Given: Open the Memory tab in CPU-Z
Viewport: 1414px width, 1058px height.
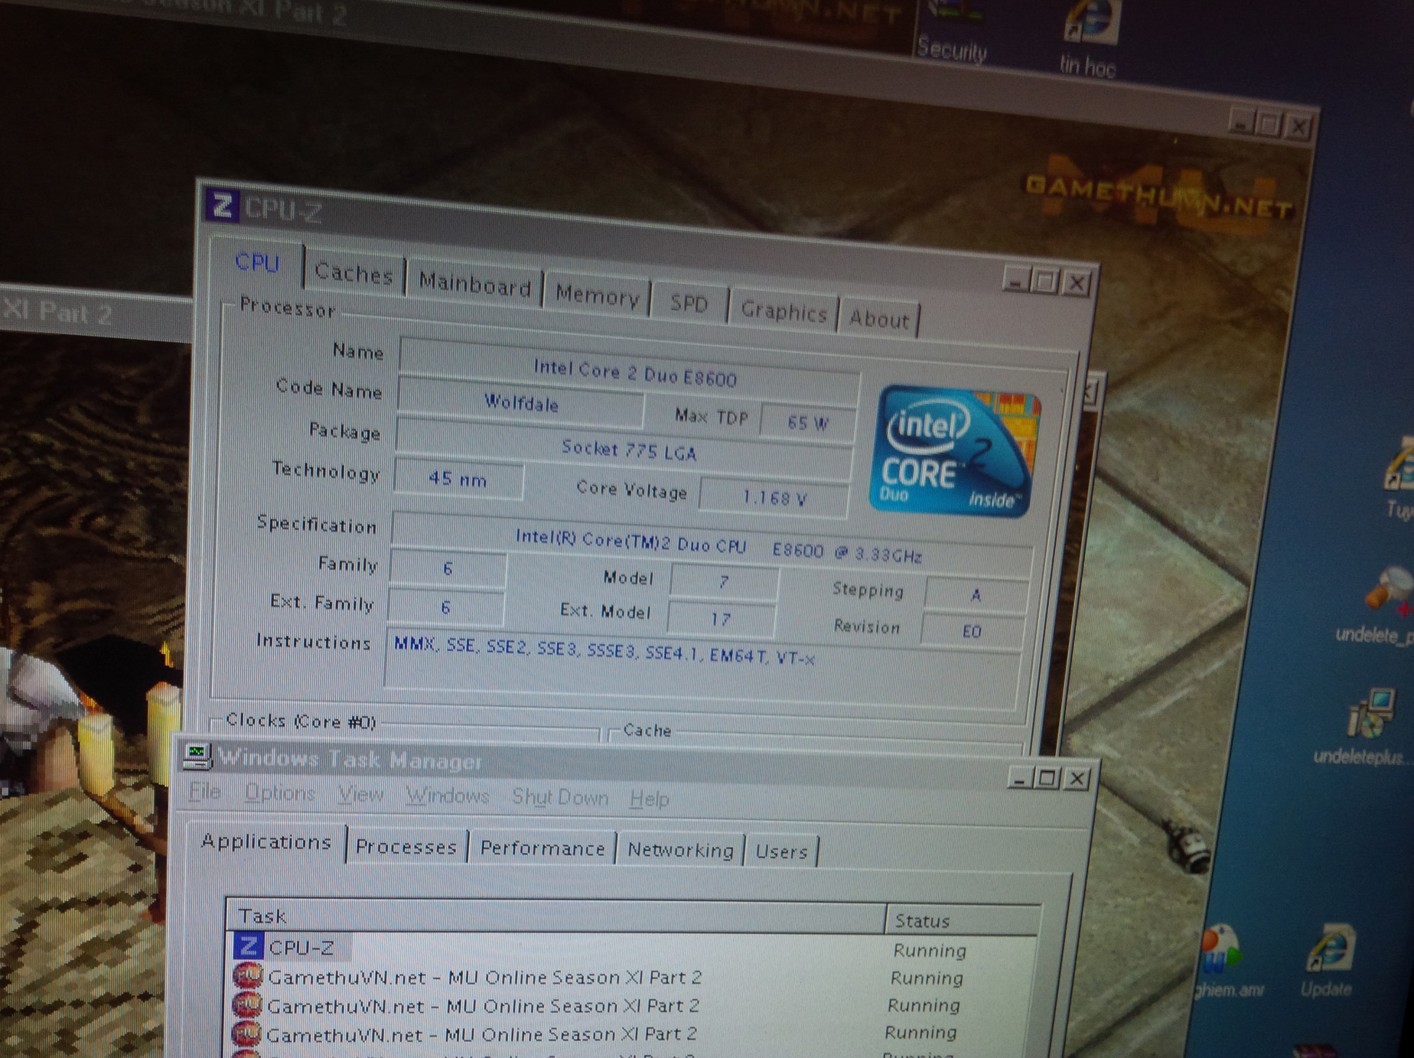Looking at the screenshot, I should coord(597,296).
